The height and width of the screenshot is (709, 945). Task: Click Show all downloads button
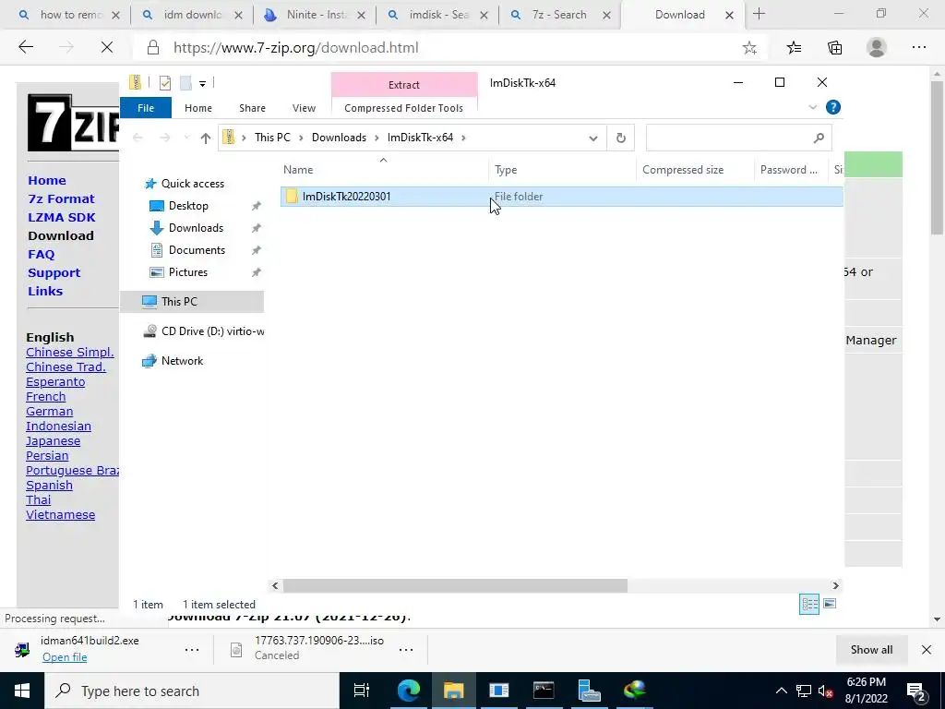point(871,649)
